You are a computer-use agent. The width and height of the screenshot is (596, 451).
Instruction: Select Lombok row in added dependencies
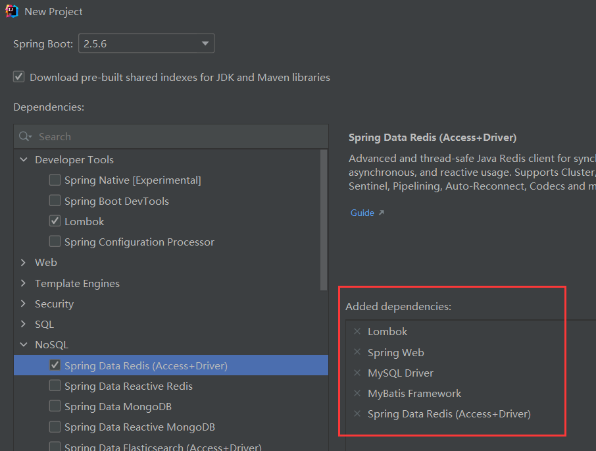tap(387, 332)
